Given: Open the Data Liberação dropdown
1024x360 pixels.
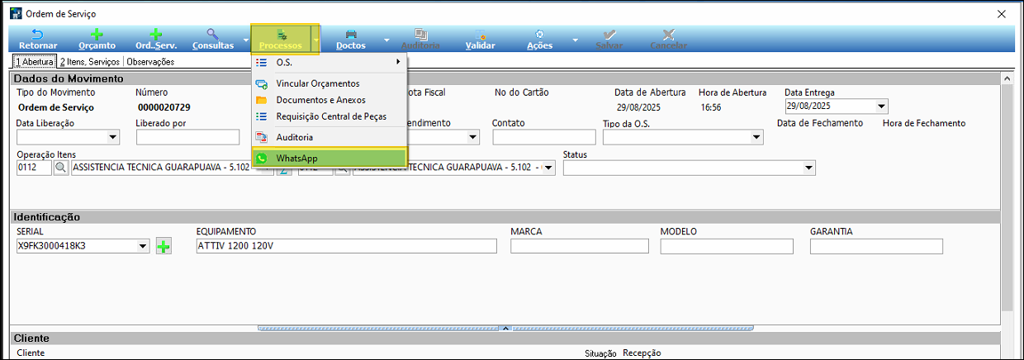Looking at the screenshot, I should tap(114, 137).
